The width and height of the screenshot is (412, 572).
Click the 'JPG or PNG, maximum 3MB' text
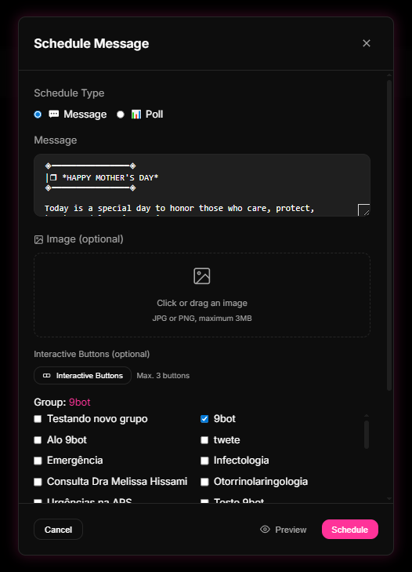202,318
